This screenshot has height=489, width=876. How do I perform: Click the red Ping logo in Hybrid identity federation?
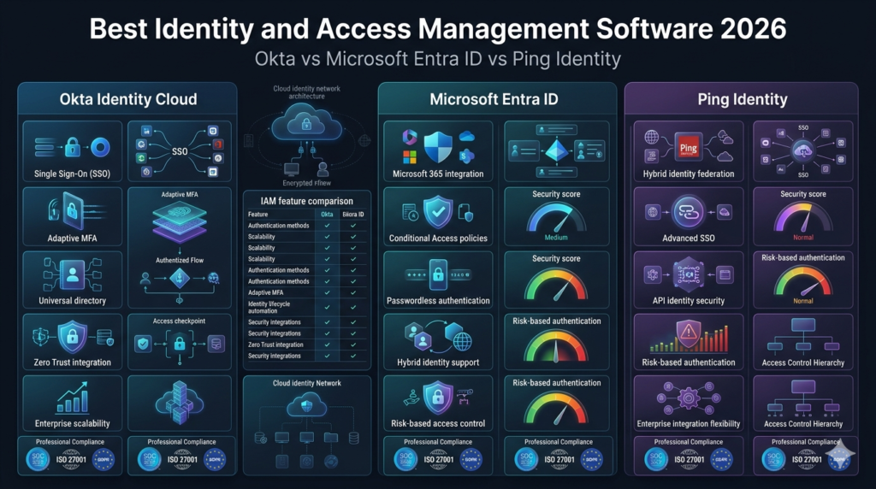689,148
